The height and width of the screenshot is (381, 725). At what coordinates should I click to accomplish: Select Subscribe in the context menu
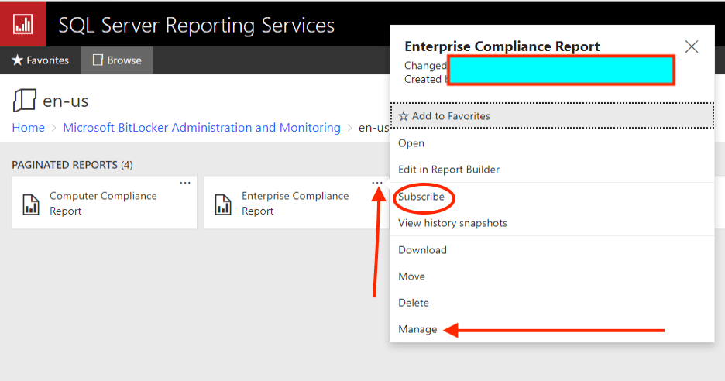tap(421, 197)
